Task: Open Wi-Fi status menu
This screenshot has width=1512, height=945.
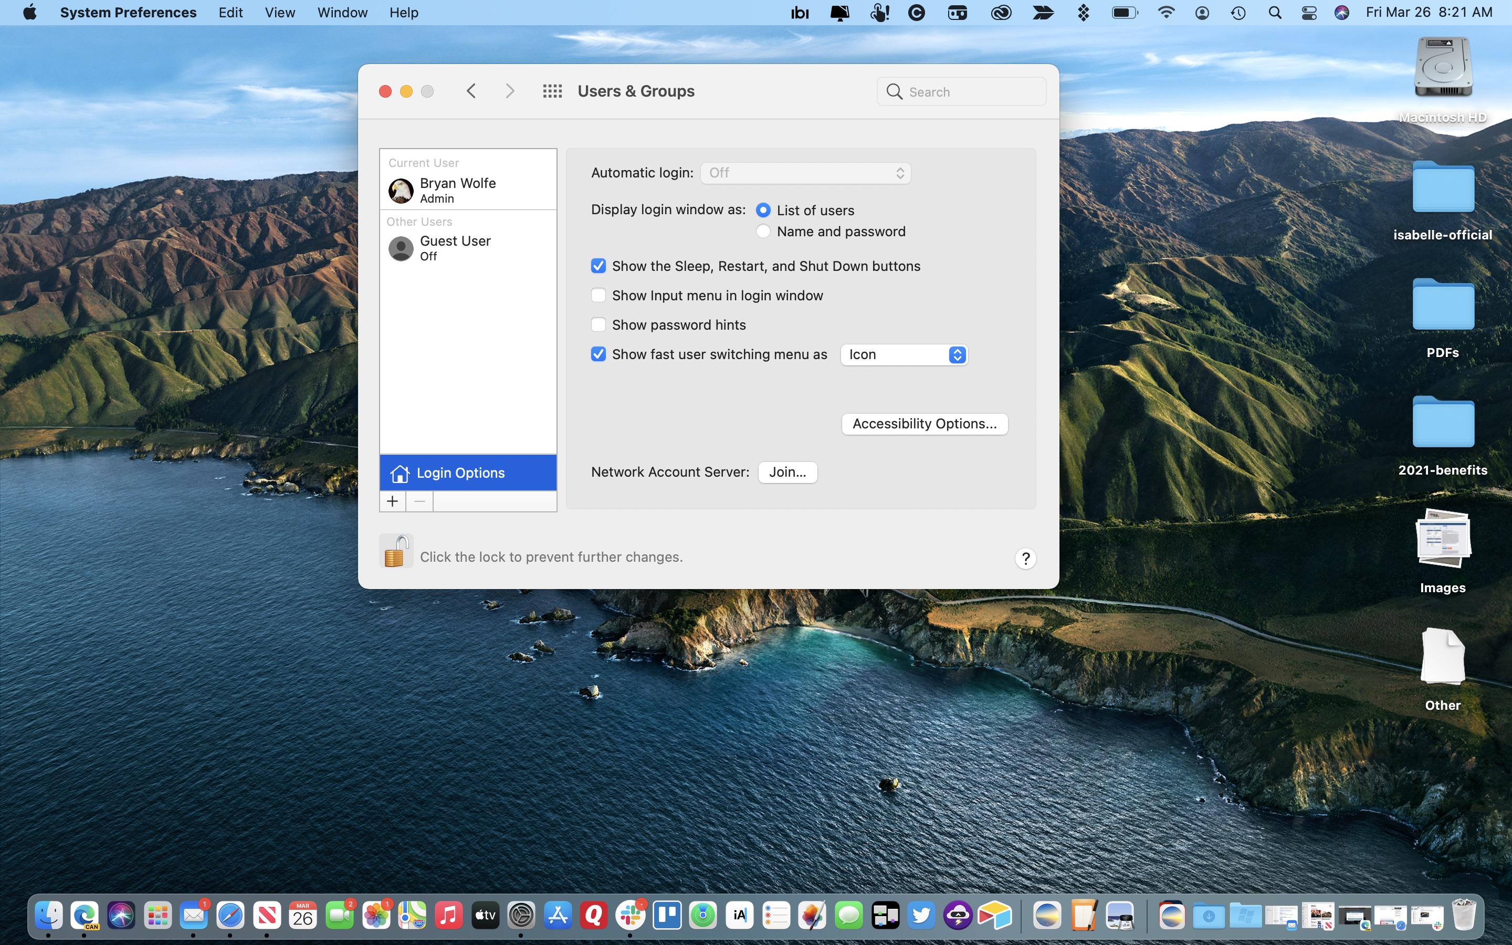Action: pyautogui.click(x=1166, y=13)
